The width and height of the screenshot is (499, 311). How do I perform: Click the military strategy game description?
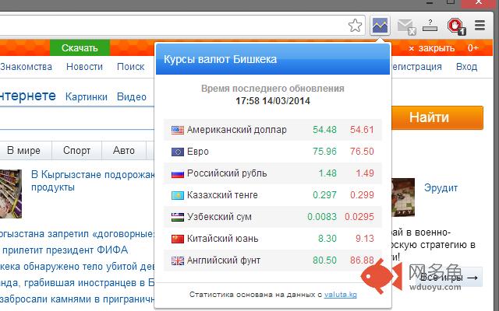(x=434, y=245)
